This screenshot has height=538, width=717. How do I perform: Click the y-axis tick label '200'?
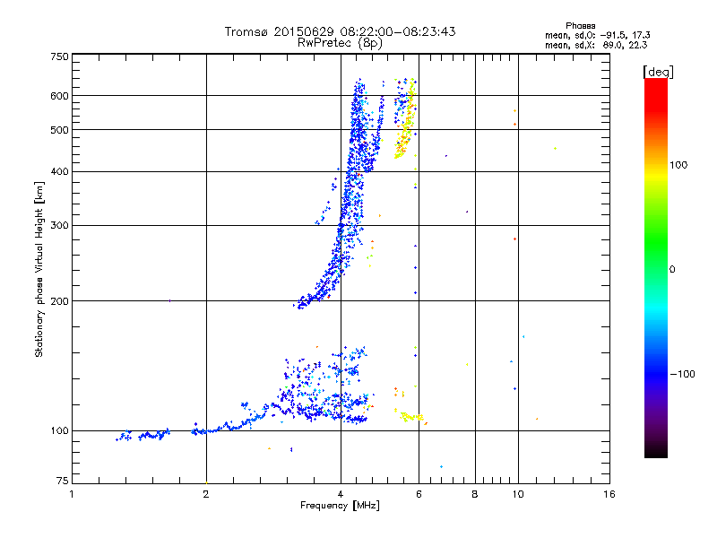pyautogui.click(x=59, y=301)
